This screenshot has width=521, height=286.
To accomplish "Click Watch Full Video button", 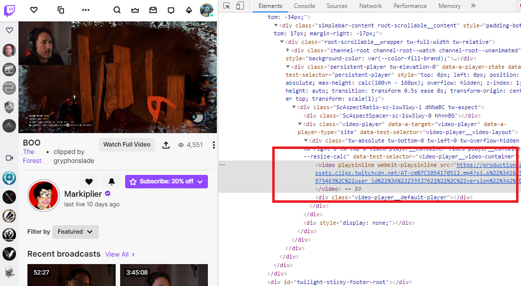I will pos(127,144).
